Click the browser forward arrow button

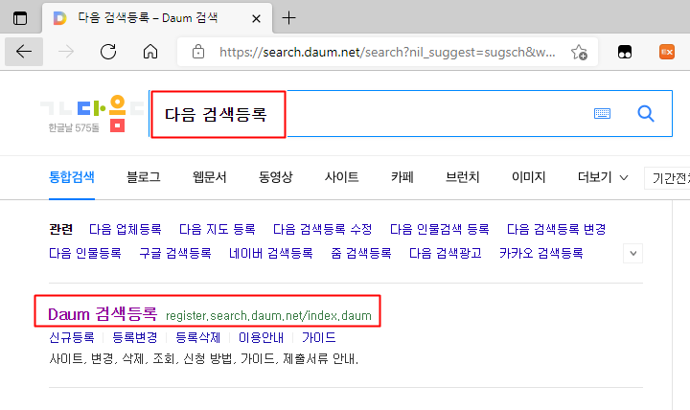[x=66, y=52]
